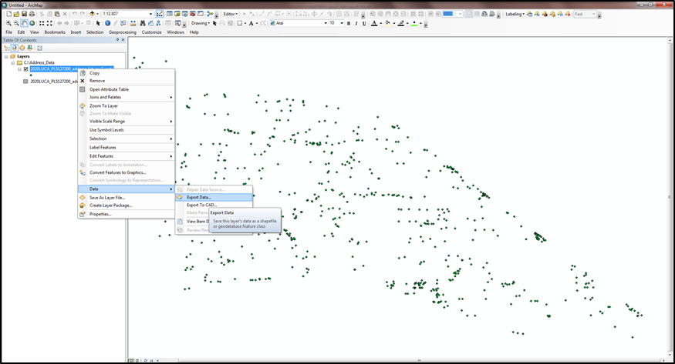Image resolution: width=675 pixels, height=364 pixels.
Task: Choose Export Data from the submenu
Action: pos(199,197)
